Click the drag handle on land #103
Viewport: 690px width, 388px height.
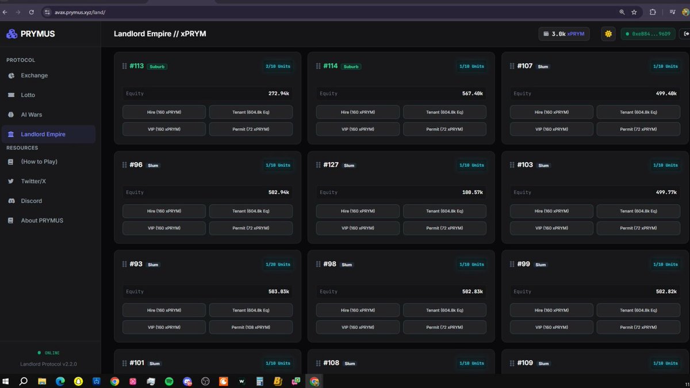tap(512, 165)
